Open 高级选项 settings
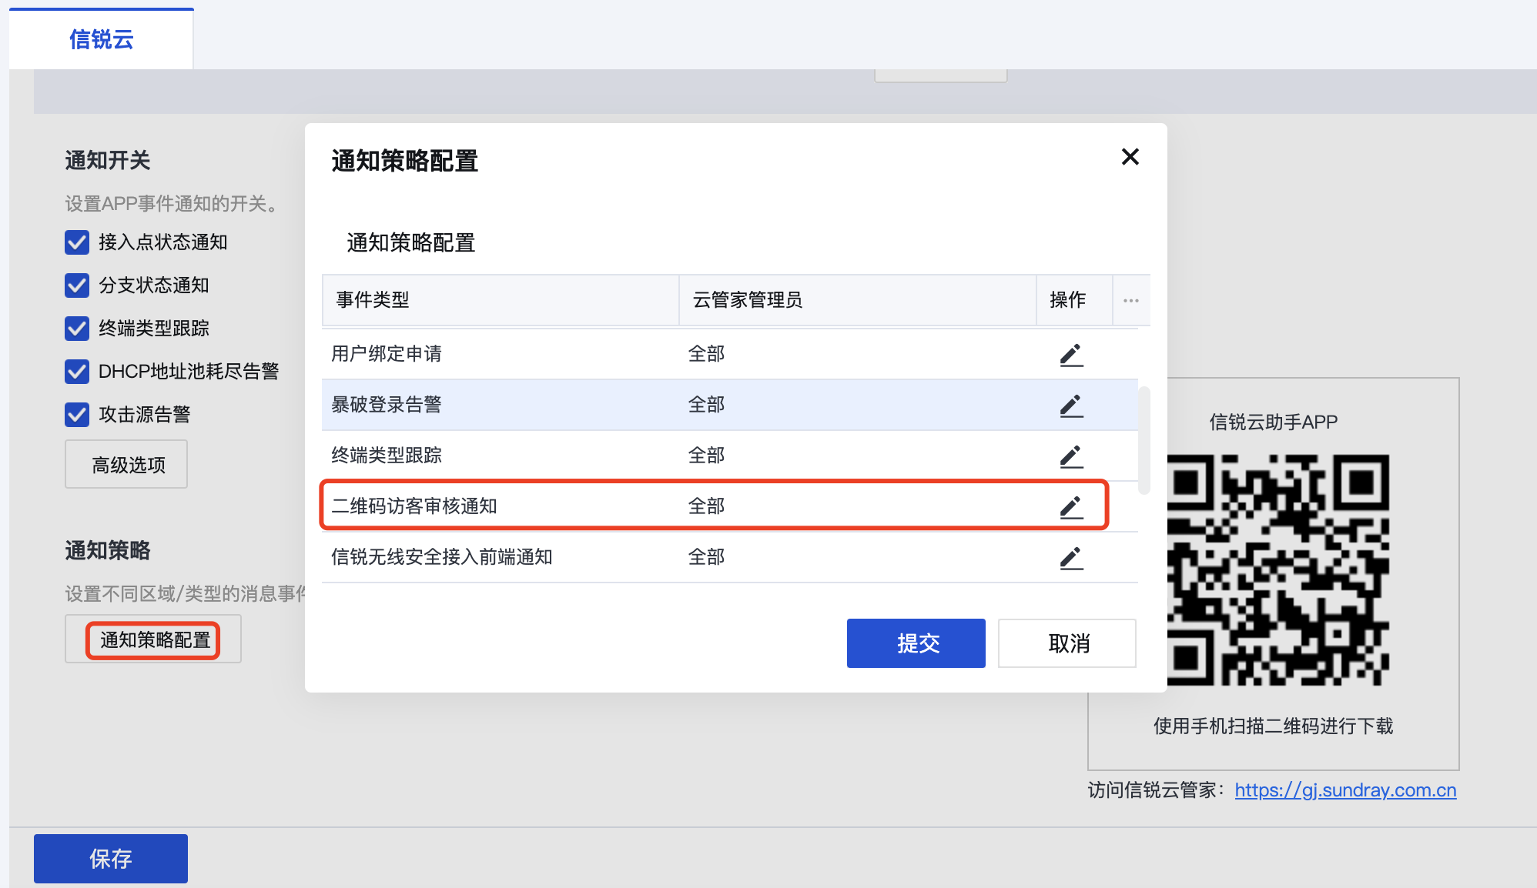This screenshot has height=888, width=1537. 126,464
